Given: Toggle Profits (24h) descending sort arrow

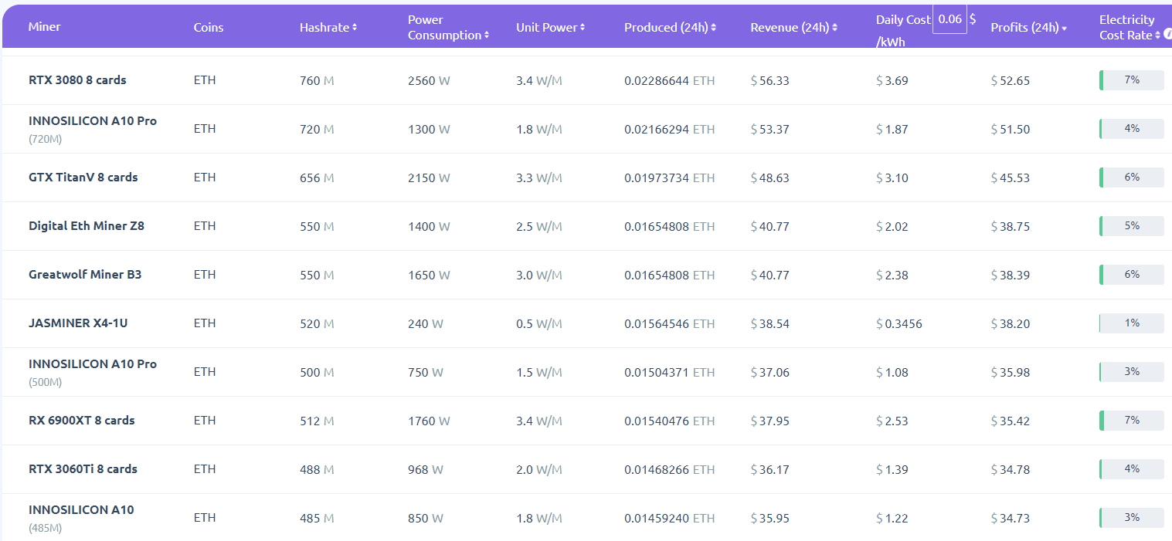Looking at the screenshot, I should 1064,29.
